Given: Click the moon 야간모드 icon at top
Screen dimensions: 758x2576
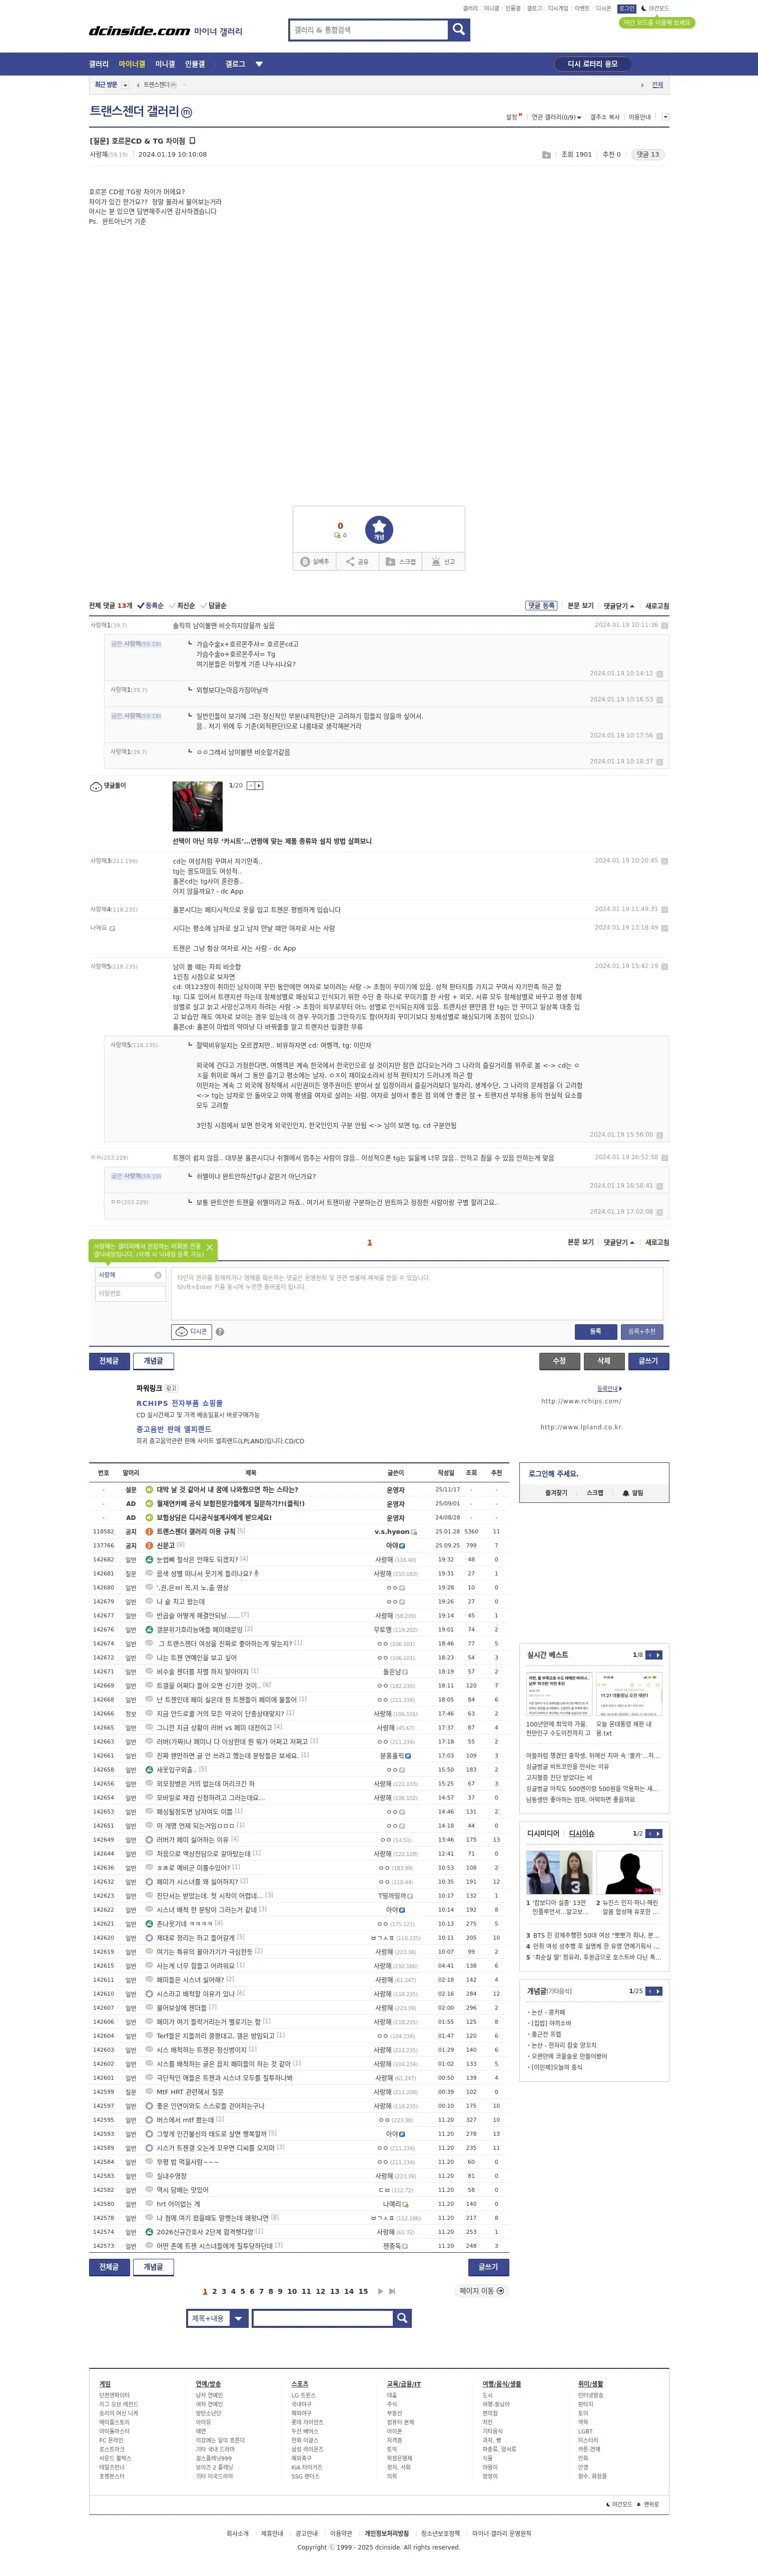Looking at the screenshot, I should click(x=644, y=8).
